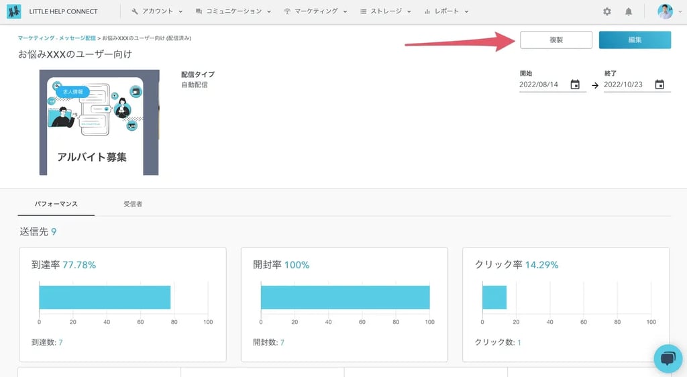Open the ストレージ menu
687x377 pixels.
click(x=385, y=11)
